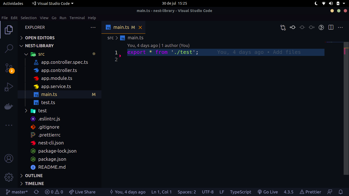Close the main.ts editor tab
349x196 pixels.
pos(140,27)
